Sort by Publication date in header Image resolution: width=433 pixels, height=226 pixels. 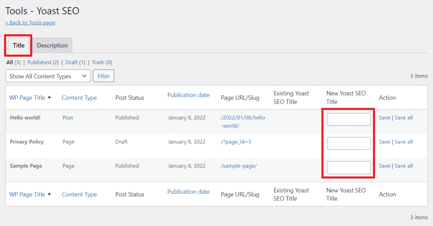click(x=188, y=95)
